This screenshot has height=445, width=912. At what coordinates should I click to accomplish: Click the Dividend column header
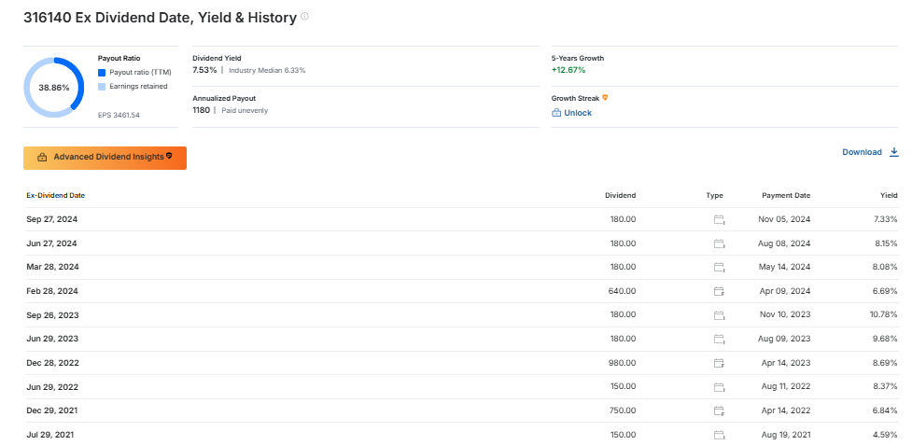pyautogui.click(x=621, y=196)
